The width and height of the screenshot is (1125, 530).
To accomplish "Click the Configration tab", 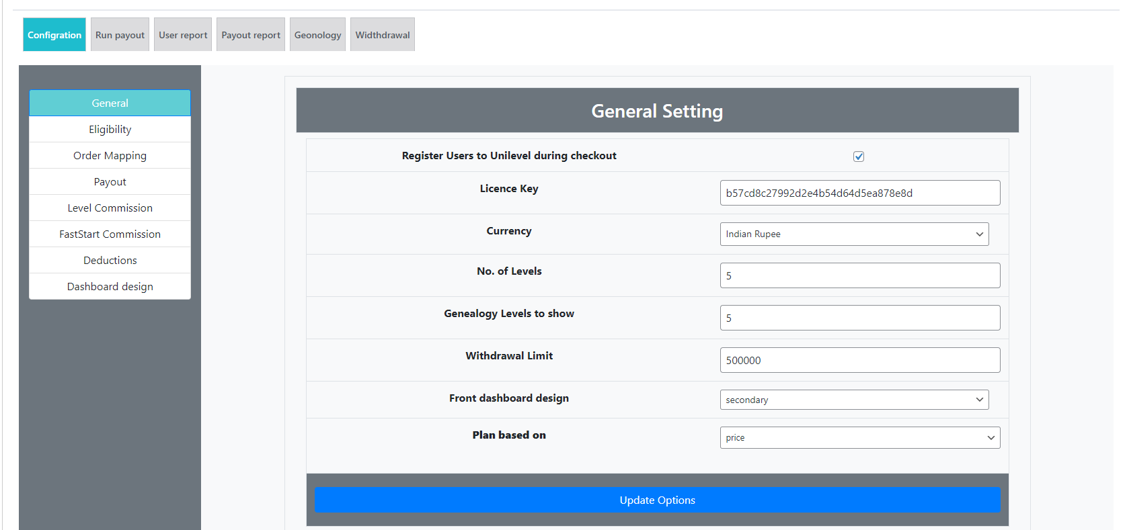I will pyautogui.click(x=54, y=35).
